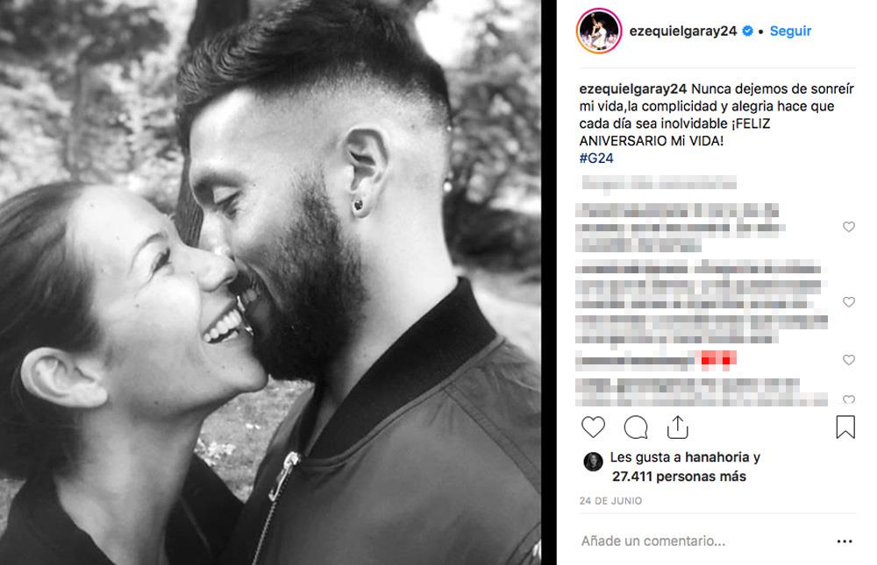The image size is (877, 565).
Task: Open the #G24 hashtag link
Action: (x=596, y=159)
